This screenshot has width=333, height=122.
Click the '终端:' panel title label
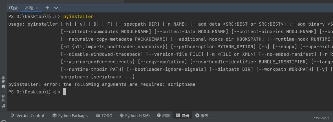[x=14, y=8]
